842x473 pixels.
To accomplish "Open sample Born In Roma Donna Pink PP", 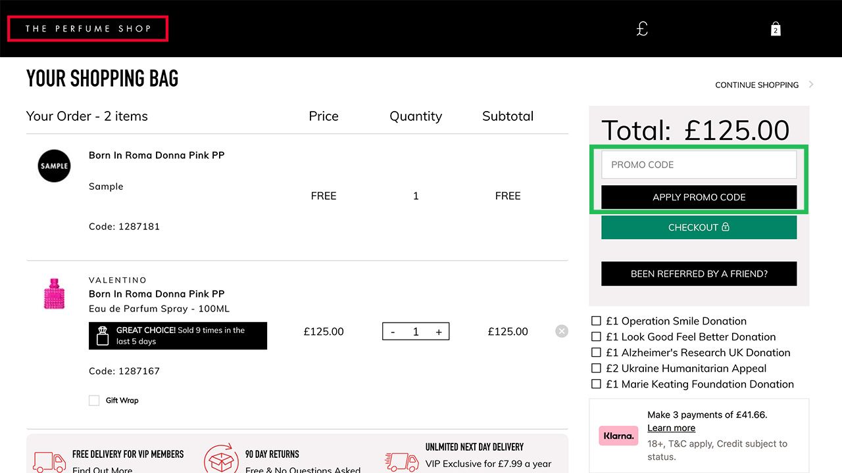I will tap(157, 155).
